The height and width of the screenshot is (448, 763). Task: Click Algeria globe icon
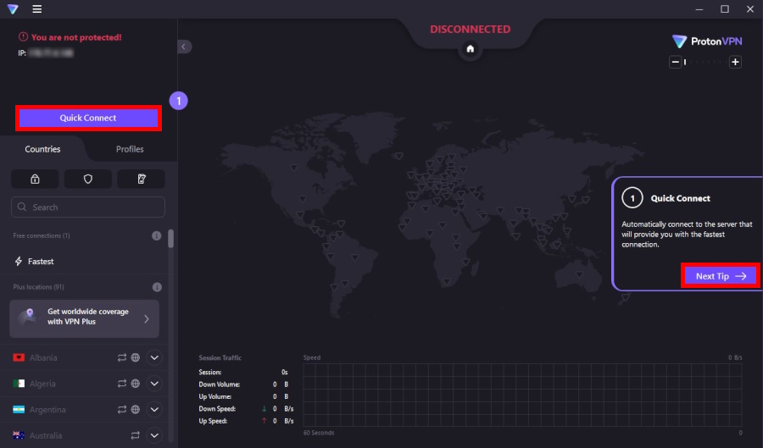click(x=136, y=384)
